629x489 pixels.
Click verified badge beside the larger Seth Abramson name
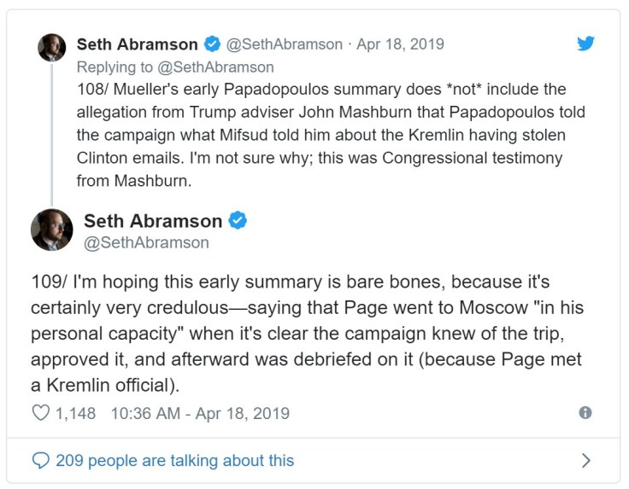point(238,221)
